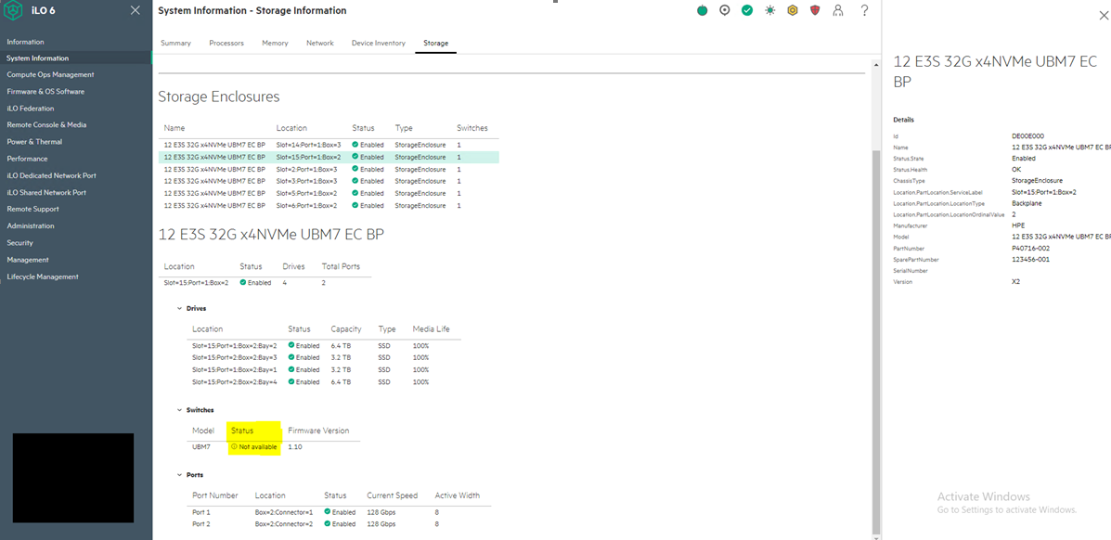Click the iLO 6 hexagon logo
The width and height of the screenshot is (1111, 540).
[x=14, y=10]
